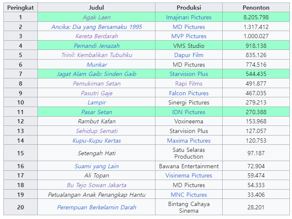Open the Agak Laen film link
292x219 pixels.
coord(97,17)
